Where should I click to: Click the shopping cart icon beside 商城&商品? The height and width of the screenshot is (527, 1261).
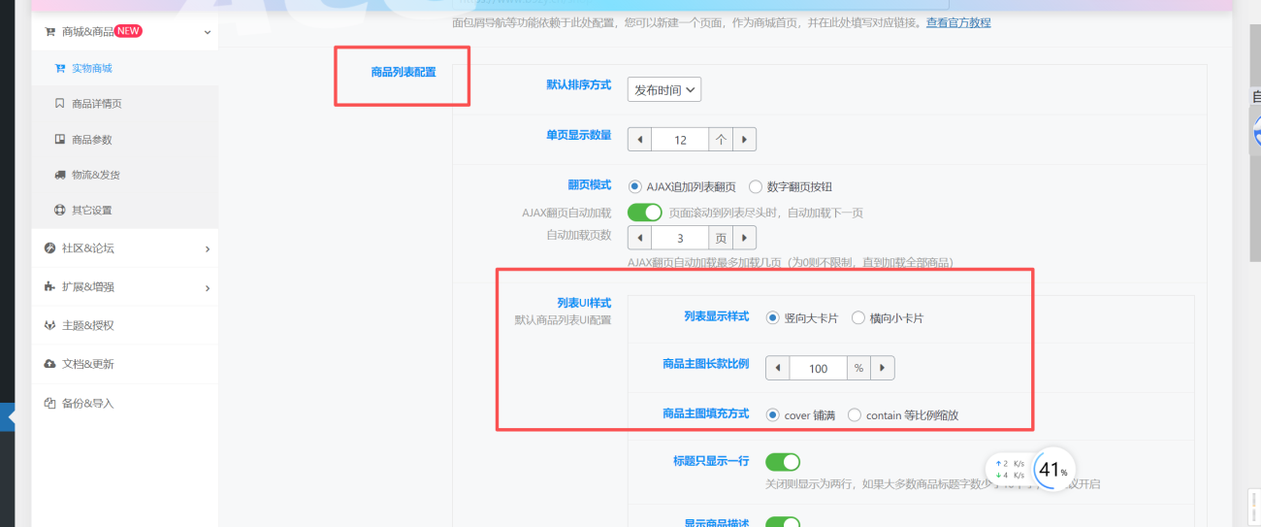(x=50, y=32)
